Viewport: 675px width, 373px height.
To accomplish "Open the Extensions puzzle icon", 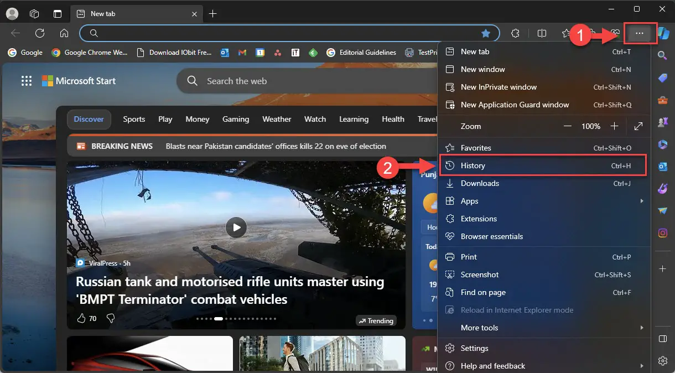I will (x=515, y=33).
